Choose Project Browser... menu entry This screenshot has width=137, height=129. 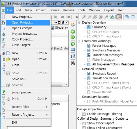28,34
